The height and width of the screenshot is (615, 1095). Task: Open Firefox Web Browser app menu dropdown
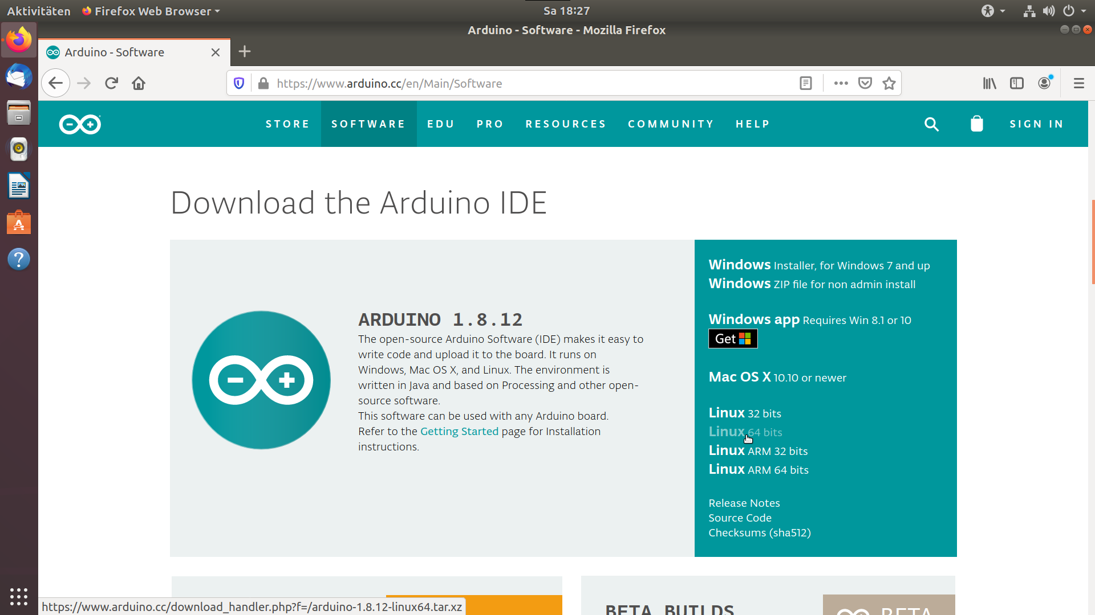[x=151, y=11]
